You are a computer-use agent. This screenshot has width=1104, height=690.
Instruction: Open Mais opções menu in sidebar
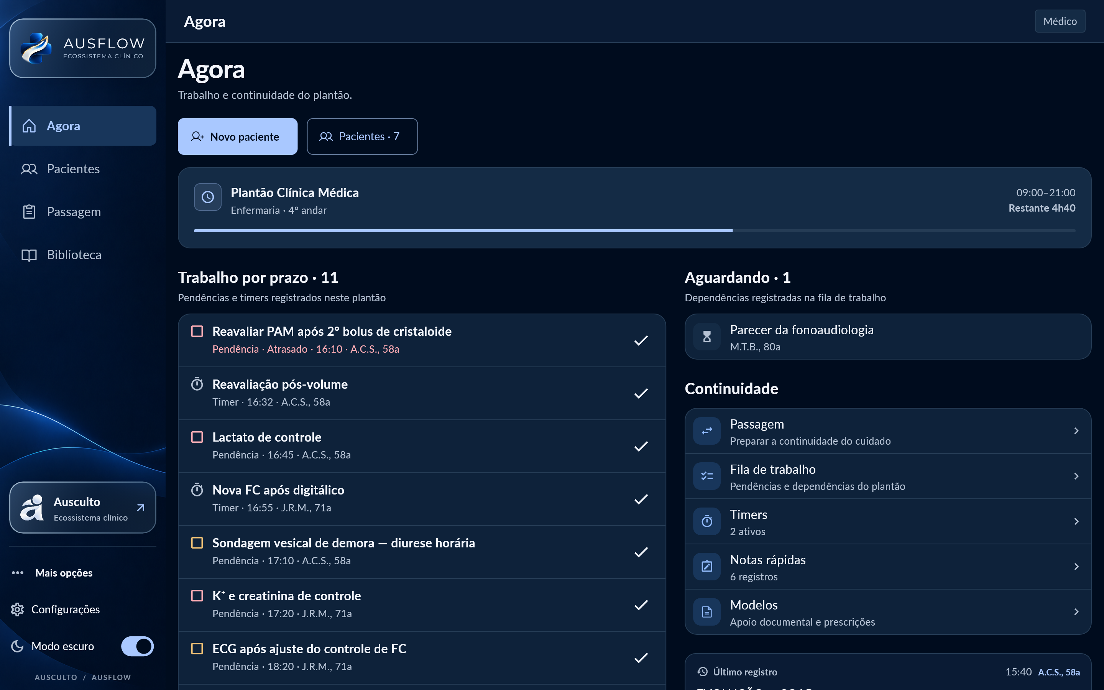click(52, 573)
